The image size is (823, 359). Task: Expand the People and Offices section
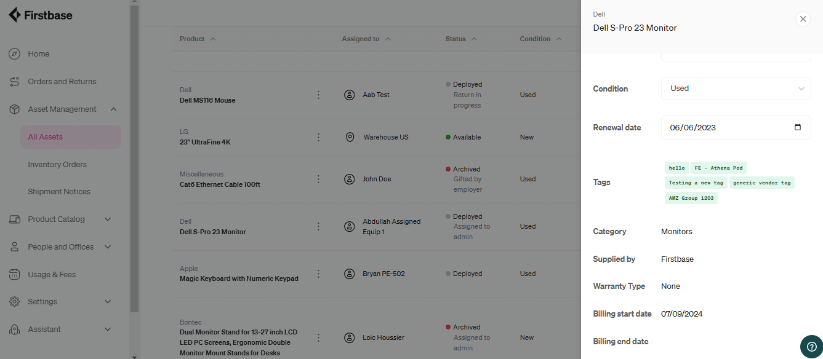pyautogui.click(x=108, y=247)
